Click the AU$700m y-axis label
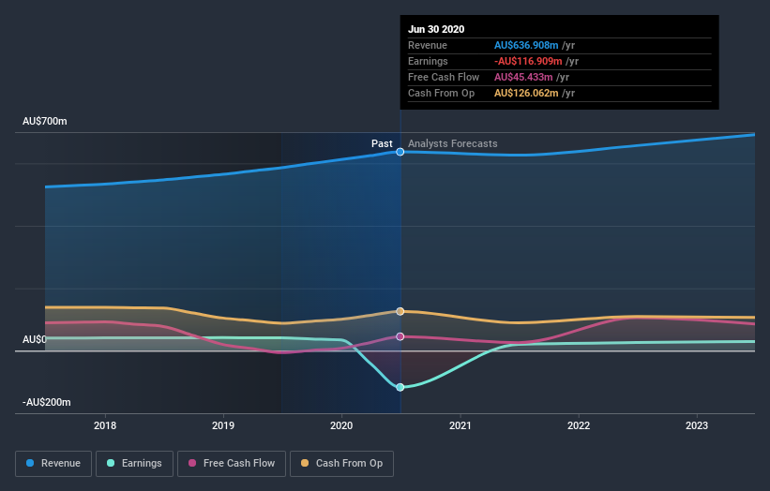Image resolution: width=770 pixels, height=491 pixels. pyautogui.click(x=45, y=121)
